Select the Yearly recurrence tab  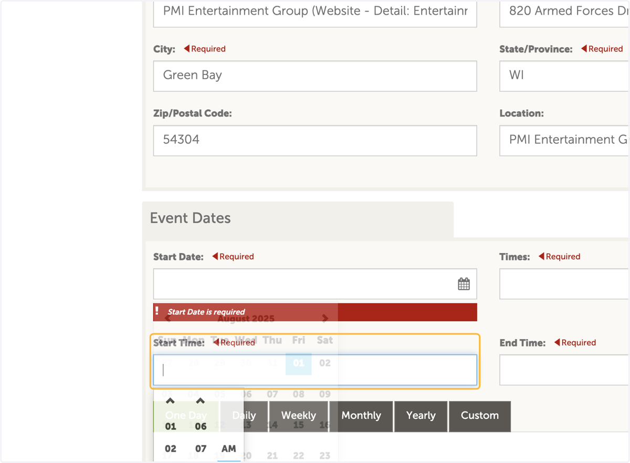coord(421,416)
